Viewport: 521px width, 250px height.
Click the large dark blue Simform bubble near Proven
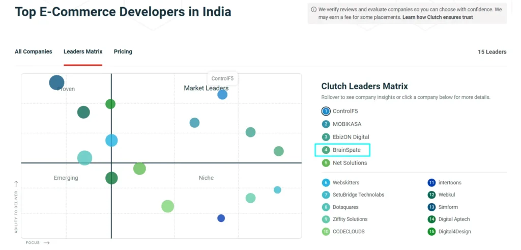[56, 82]
